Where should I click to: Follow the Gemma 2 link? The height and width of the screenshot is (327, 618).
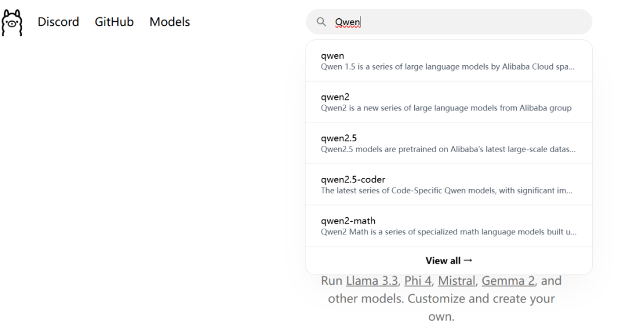pyautogui.click(x=508, y=281)
